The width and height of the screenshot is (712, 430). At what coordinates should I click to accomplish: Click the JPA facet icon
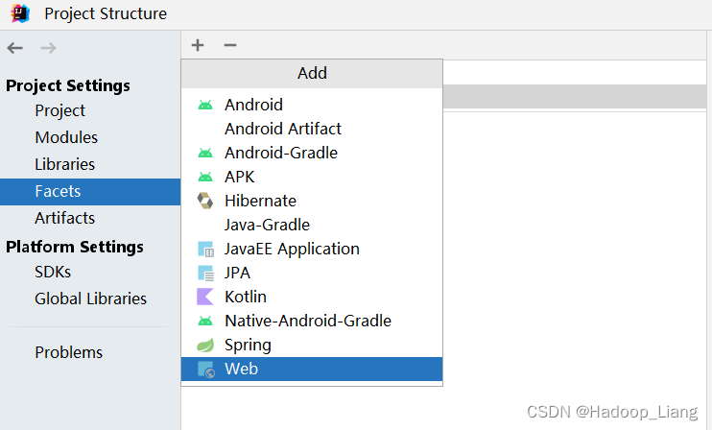point(205,273)
